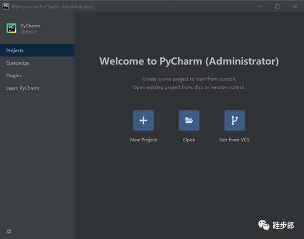Open the settings gear icon in the sidebar

click(x=9, y=231)
